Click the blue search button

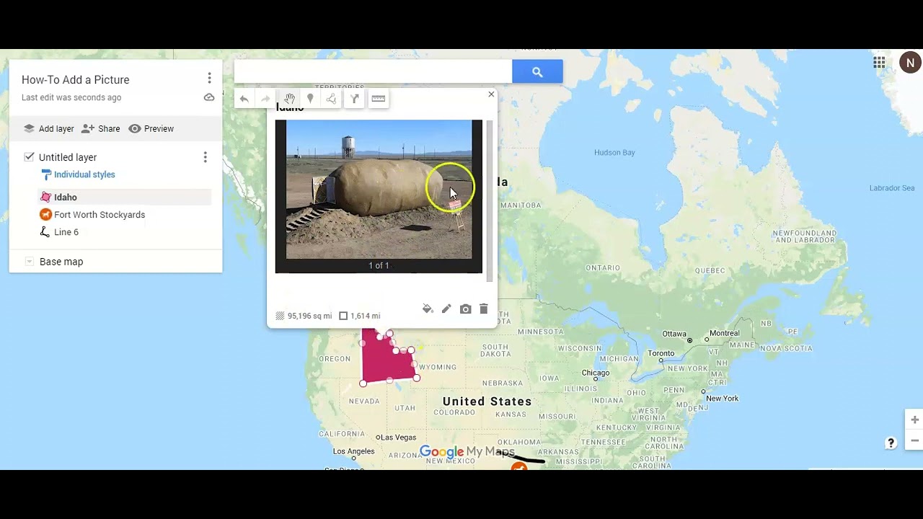tap(537, 71)
